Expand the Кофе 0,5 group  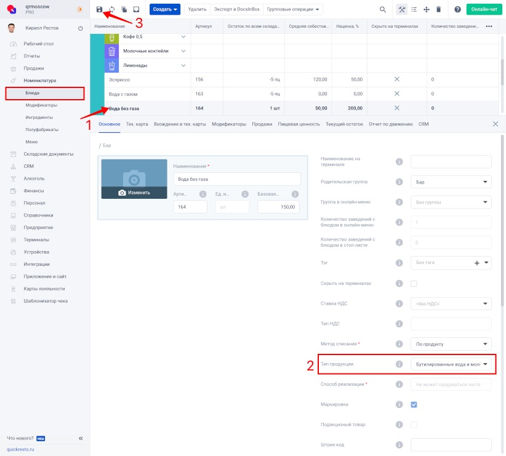click(x=183, y=37)
